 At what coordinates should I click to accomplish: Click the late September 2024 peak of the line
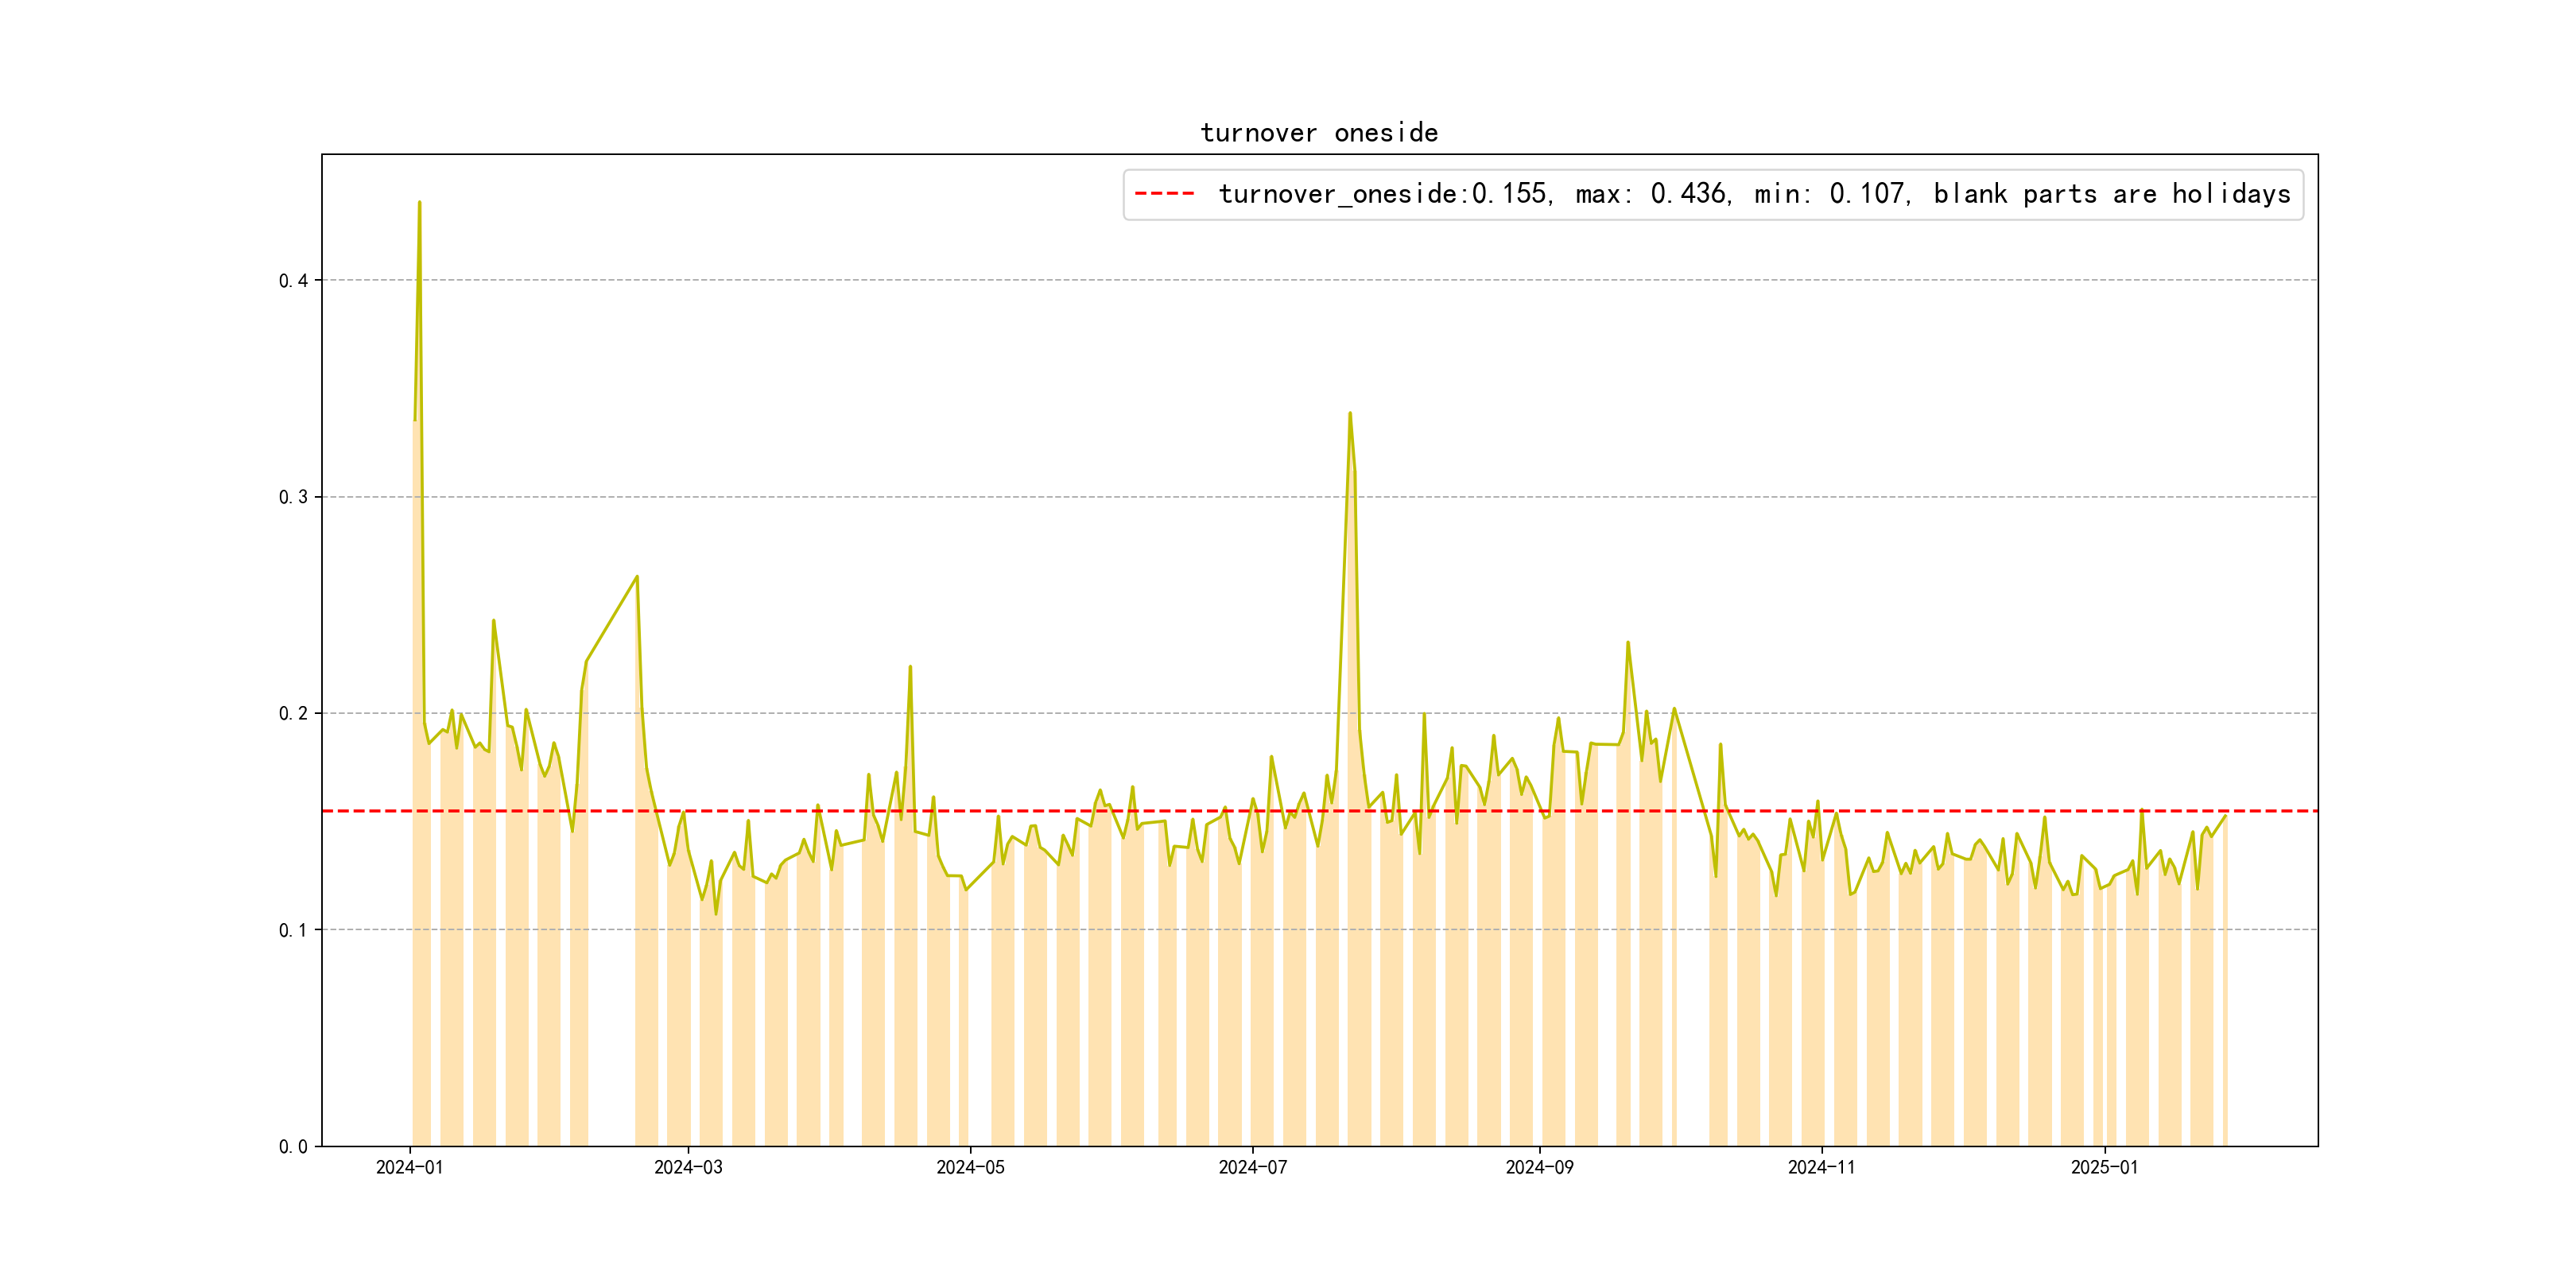pos(1628,642)
